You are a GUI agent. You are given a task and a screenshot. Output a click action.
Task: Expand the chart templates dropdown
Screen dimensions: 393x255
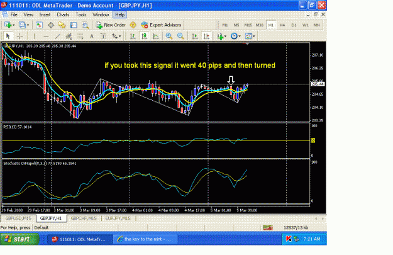[254, 36]
